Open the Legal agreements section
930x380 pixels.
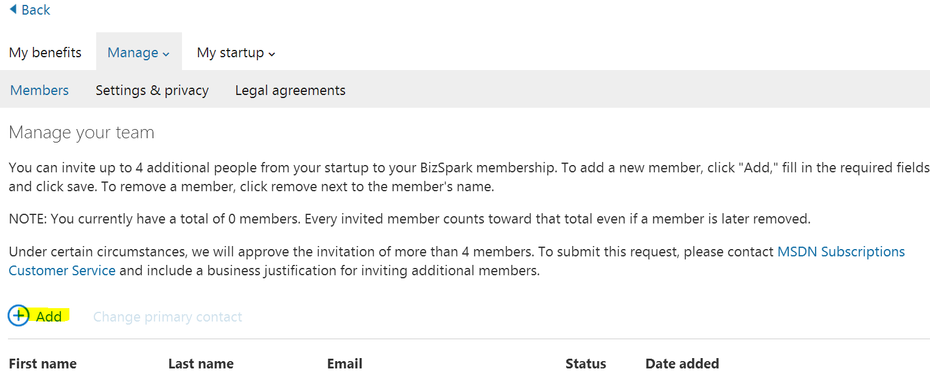click(x=290, y=91)
